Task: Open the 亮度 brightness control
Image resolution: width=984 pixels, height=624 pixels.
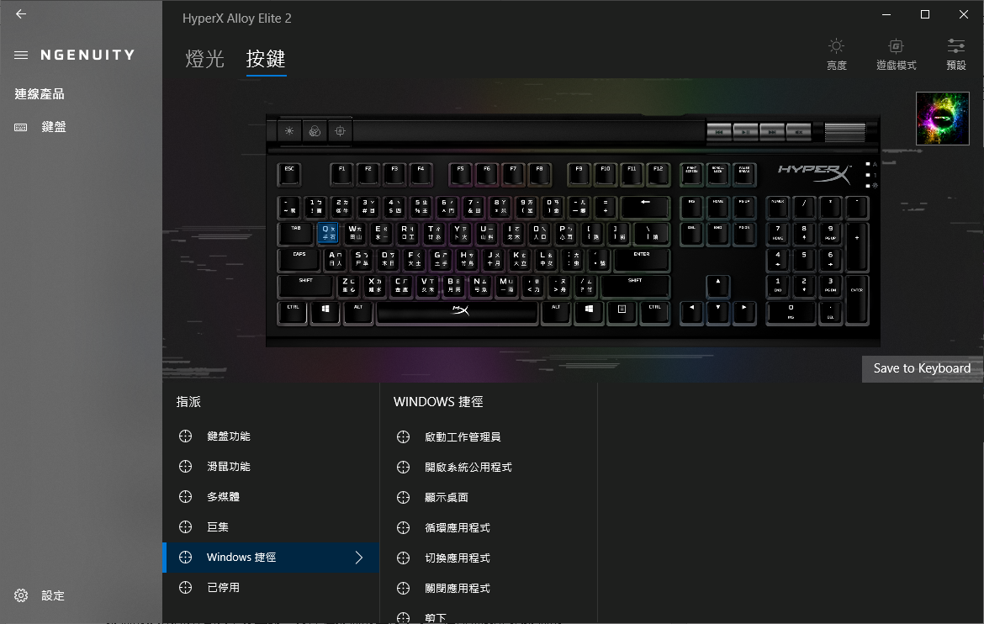Action: coord(836,54)
